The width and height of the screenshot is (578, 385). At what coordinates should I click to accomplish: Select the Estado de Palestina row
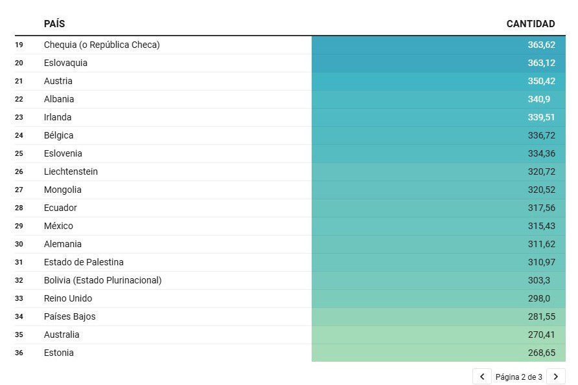[x=84, y=262]
